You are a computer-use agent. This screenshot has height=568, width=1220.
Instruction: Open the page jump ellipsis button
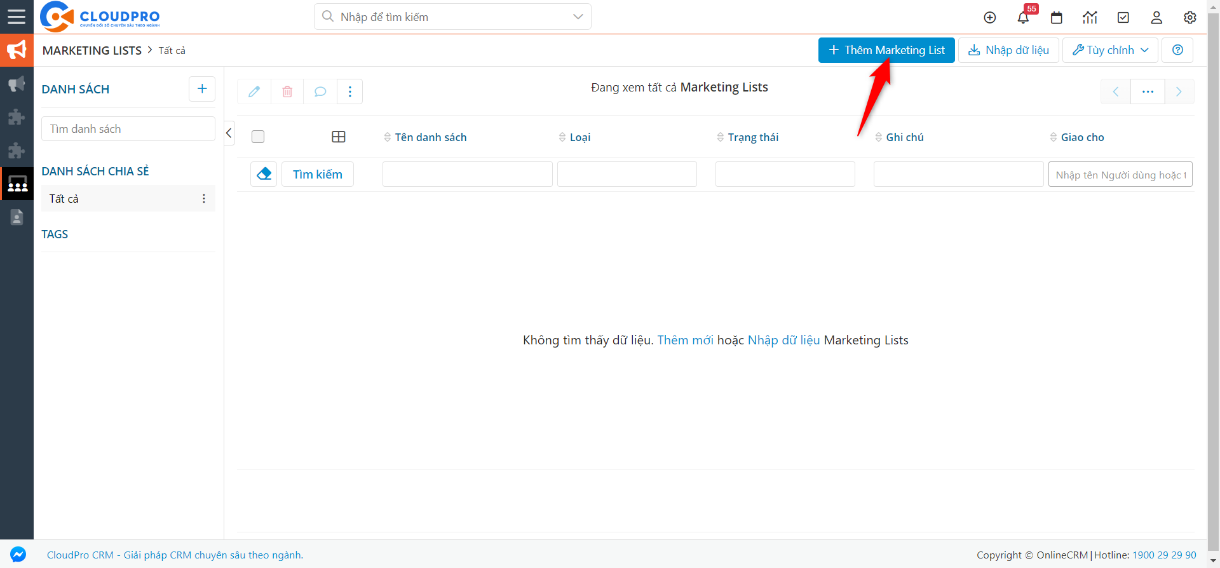pyautogui.click(x=1148, y=91)
